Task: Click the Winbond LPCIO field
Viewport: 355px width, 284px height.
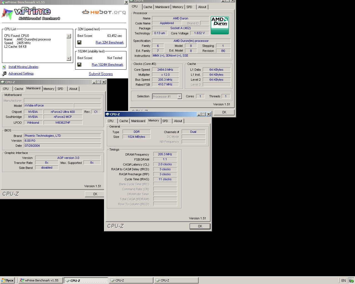Action: (33, 123)
